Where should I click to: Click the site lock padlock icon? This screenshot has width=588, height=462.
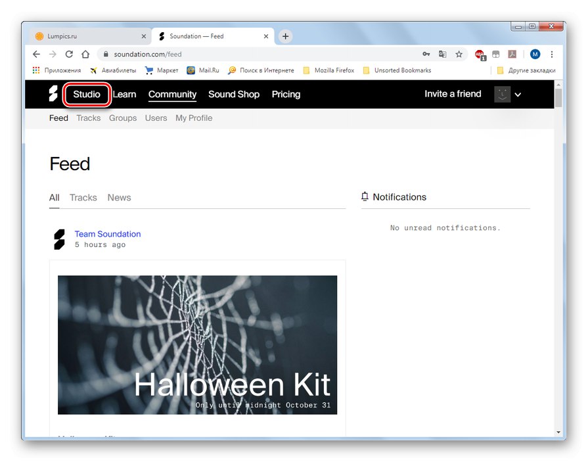[x=106, y=55]
